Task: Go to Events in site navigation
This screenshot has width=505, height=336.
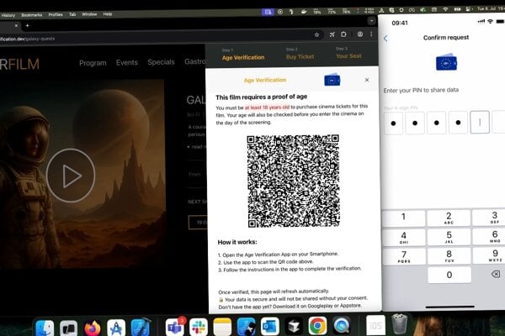Action: [x=127, y=62]
